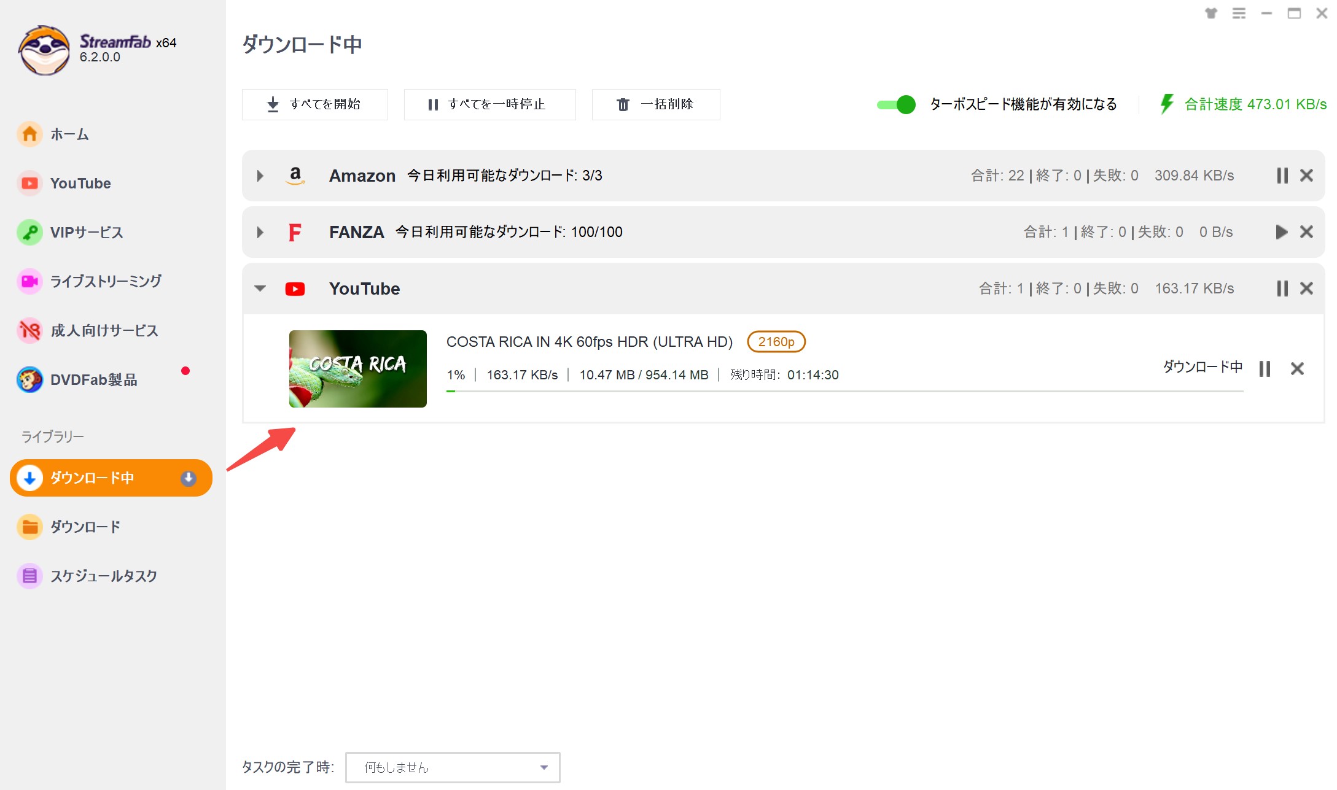This screenshot has width=1337, height=790.
Task: Open DVDFab製品 icon
Action: point(29,379)
